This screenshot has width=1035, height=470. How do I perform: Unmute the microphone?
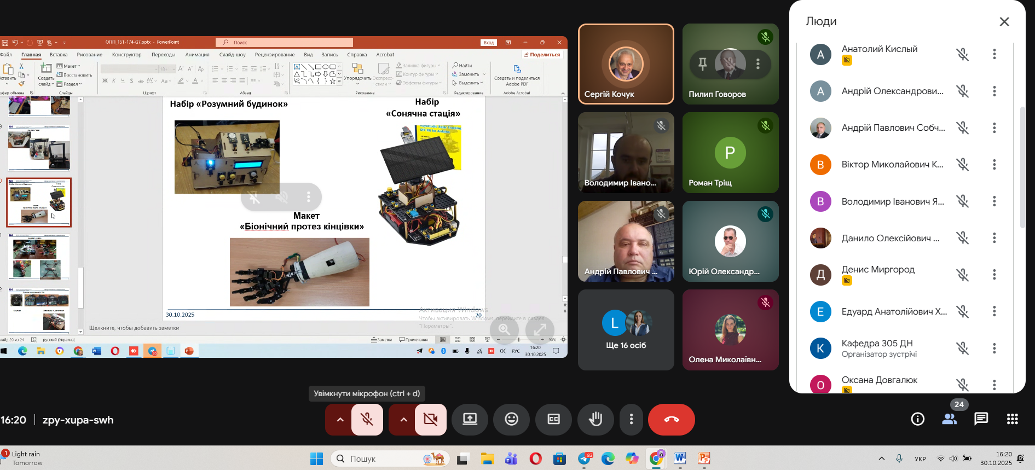367,420
